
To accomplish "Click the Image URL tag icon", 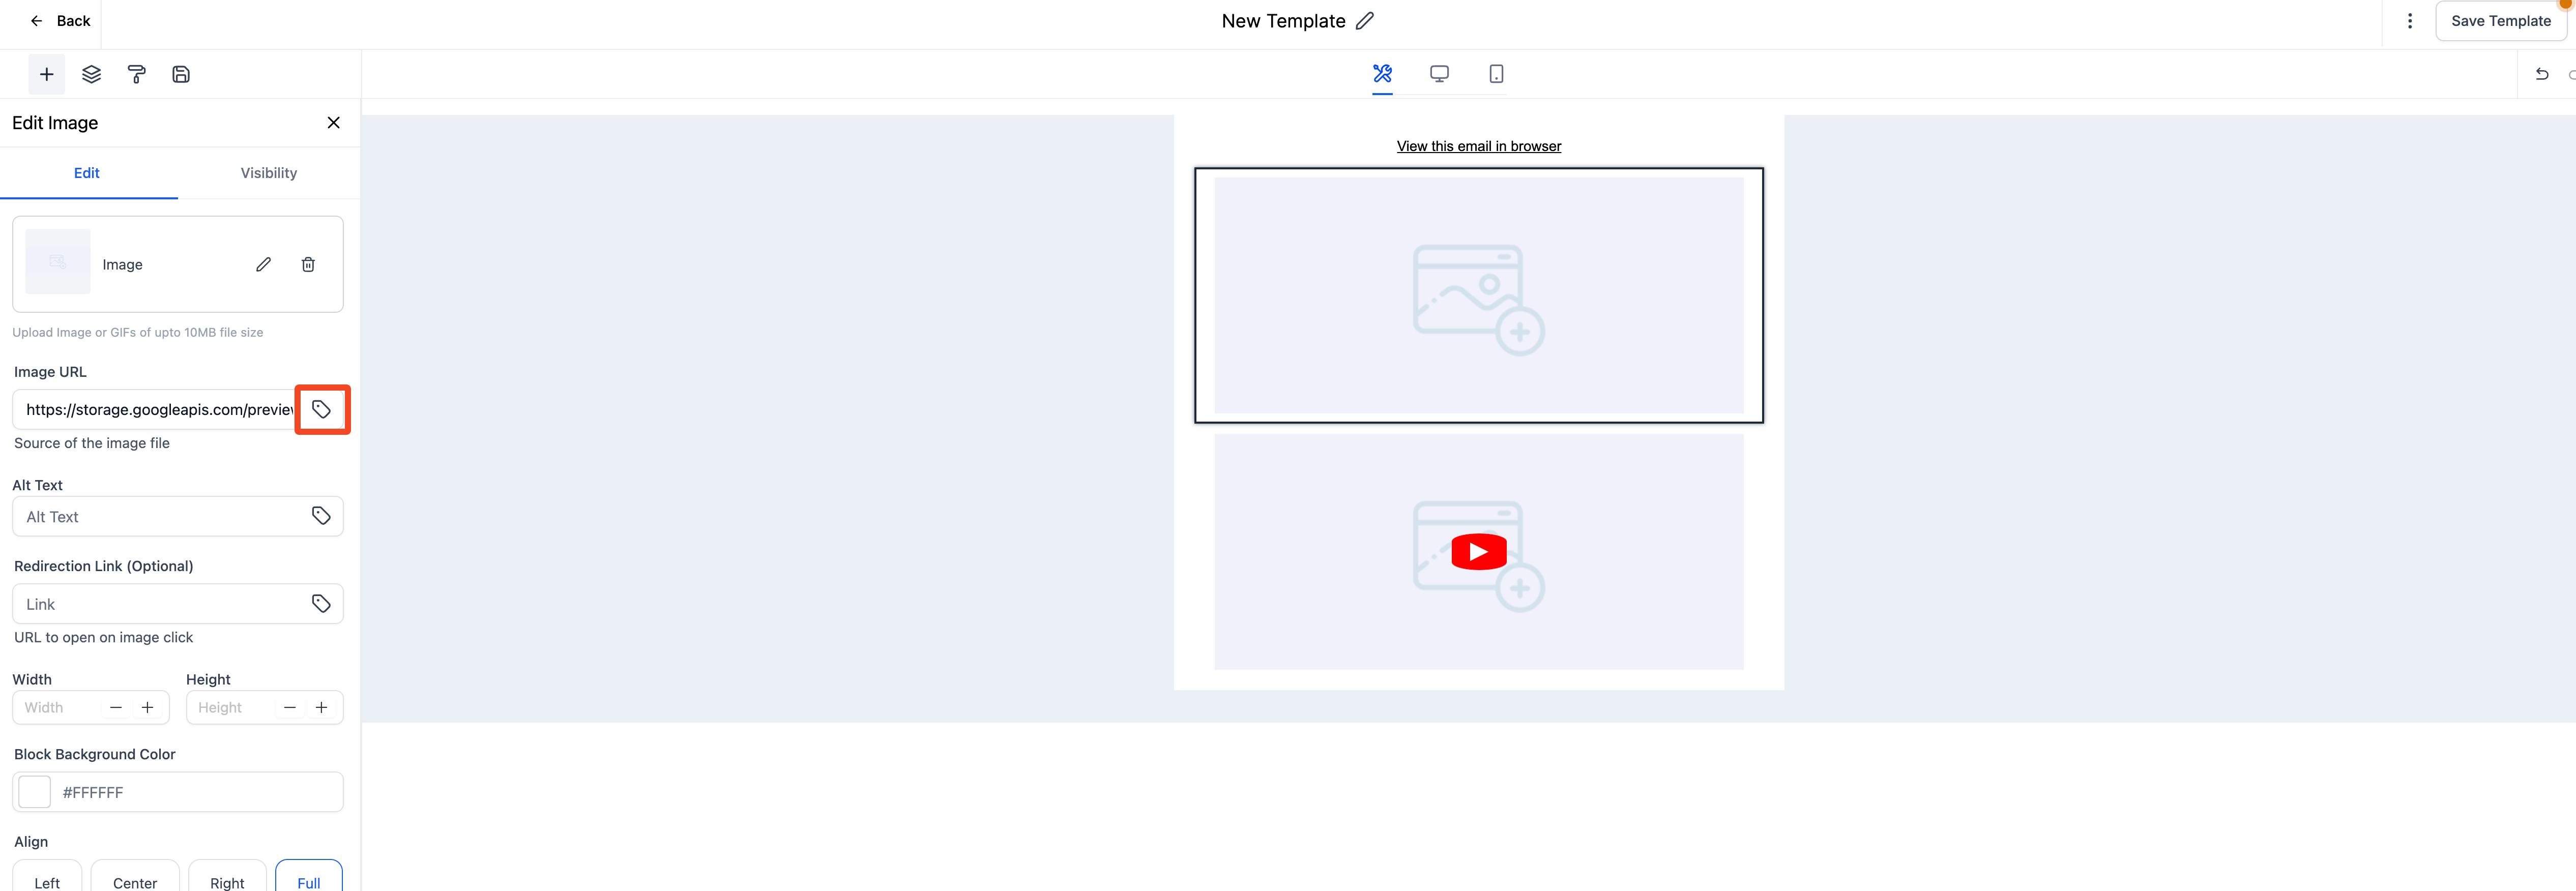I will 321,409.
